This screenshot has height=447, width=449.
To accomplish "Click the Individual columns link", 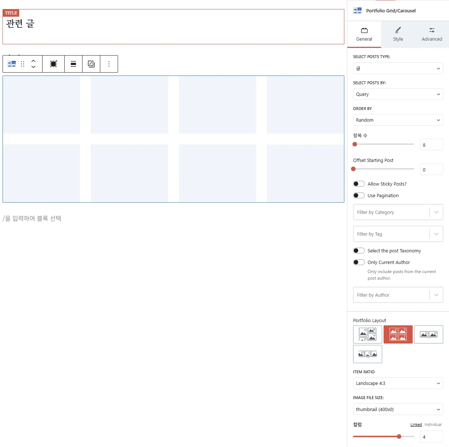I will pyautogui.click(x=433, y=425).
